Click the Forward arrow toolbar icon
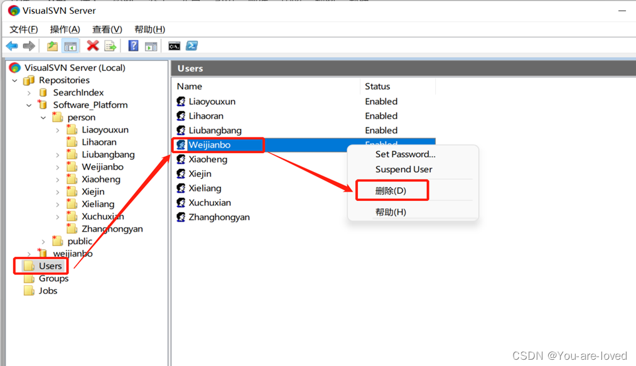 click(x=29, y=46)
